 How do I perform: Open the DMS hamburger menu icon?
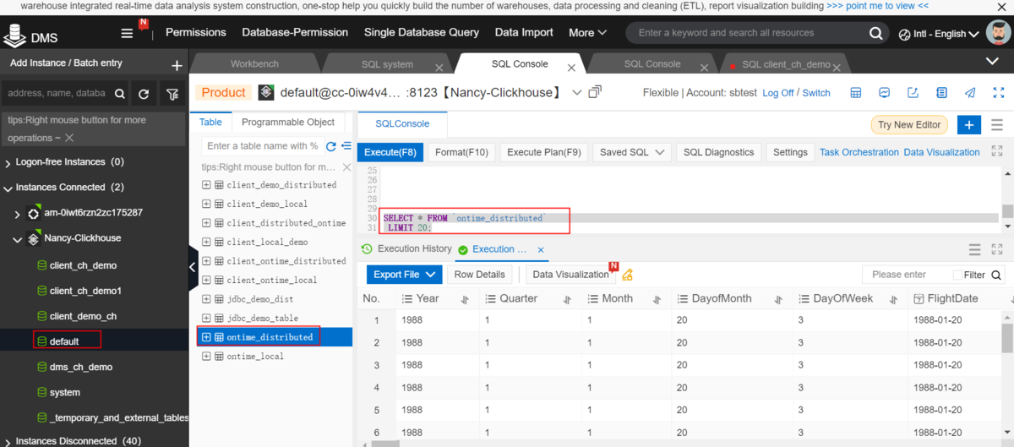pos(127,34)
